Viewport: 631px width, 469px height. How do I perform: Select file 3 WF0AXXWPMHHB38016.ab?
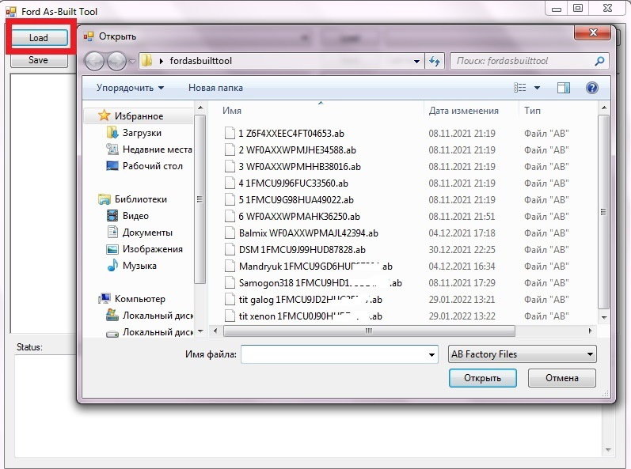click(299, 167)
